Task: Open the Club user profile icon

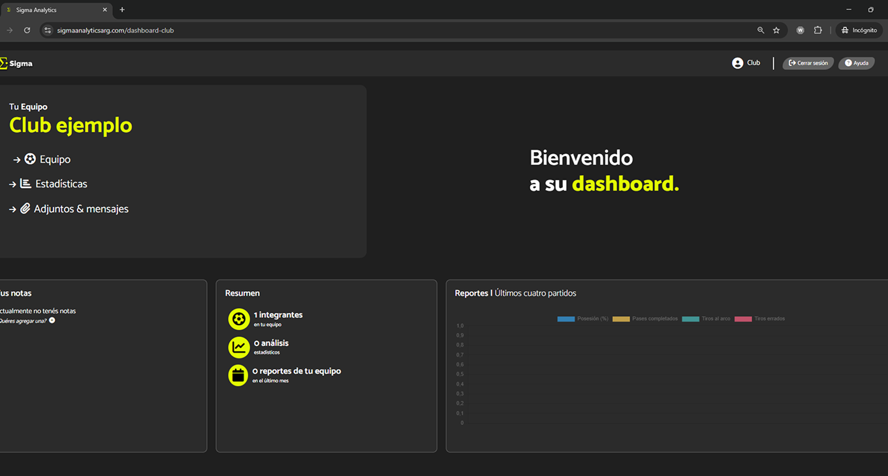Action: click(737, 63)
